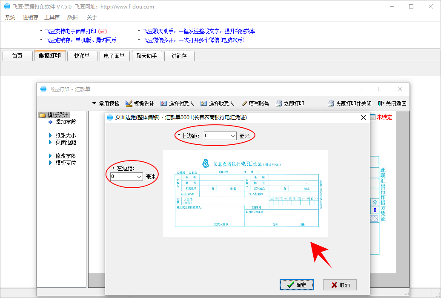
Task: Open link 飞豆进销存，单机版、局域网版
Action: [81, 40]
